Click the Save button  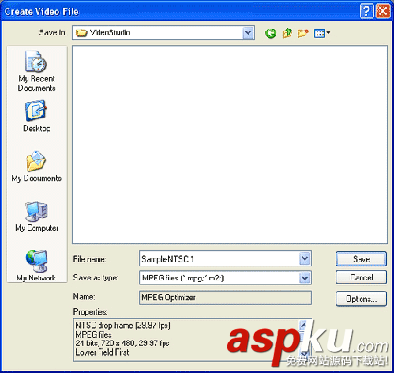(x=361, y=259)
